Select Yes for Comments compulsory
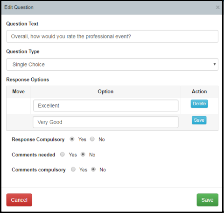 [x=73, y=169]
